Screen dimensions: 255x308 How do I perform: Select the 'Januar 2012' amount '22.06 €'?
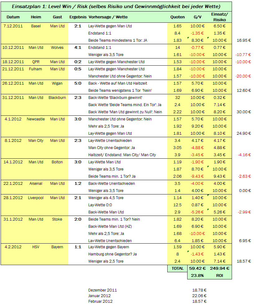pyautogui.click(x=199, y=296)
